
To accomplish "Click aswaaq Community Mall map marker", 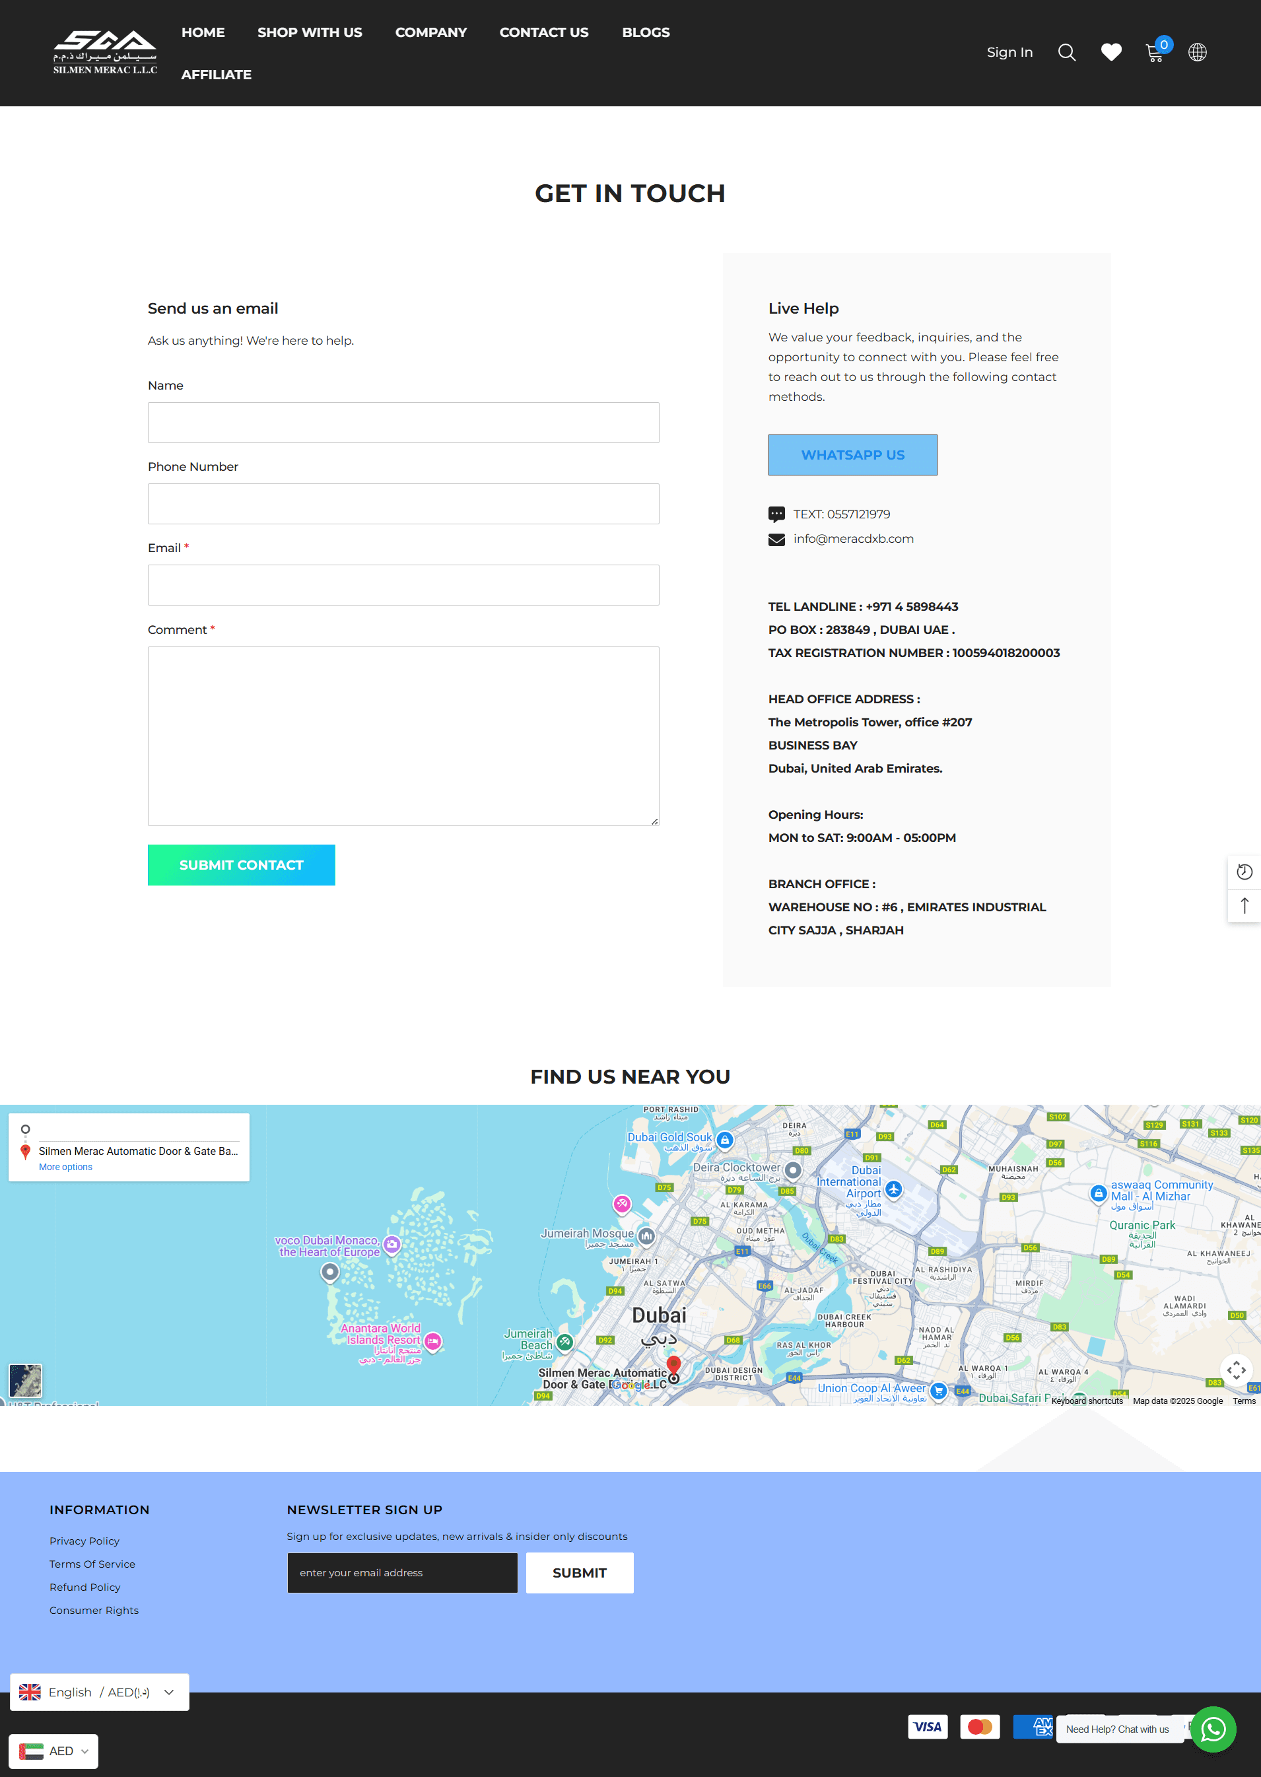I will (1098, 1193).
